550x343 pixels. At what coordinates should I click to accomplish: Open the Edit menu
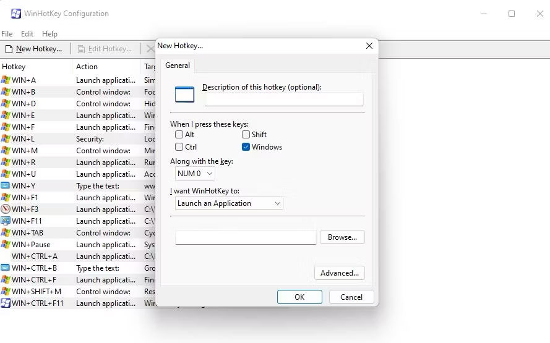[x=27, y=33]
